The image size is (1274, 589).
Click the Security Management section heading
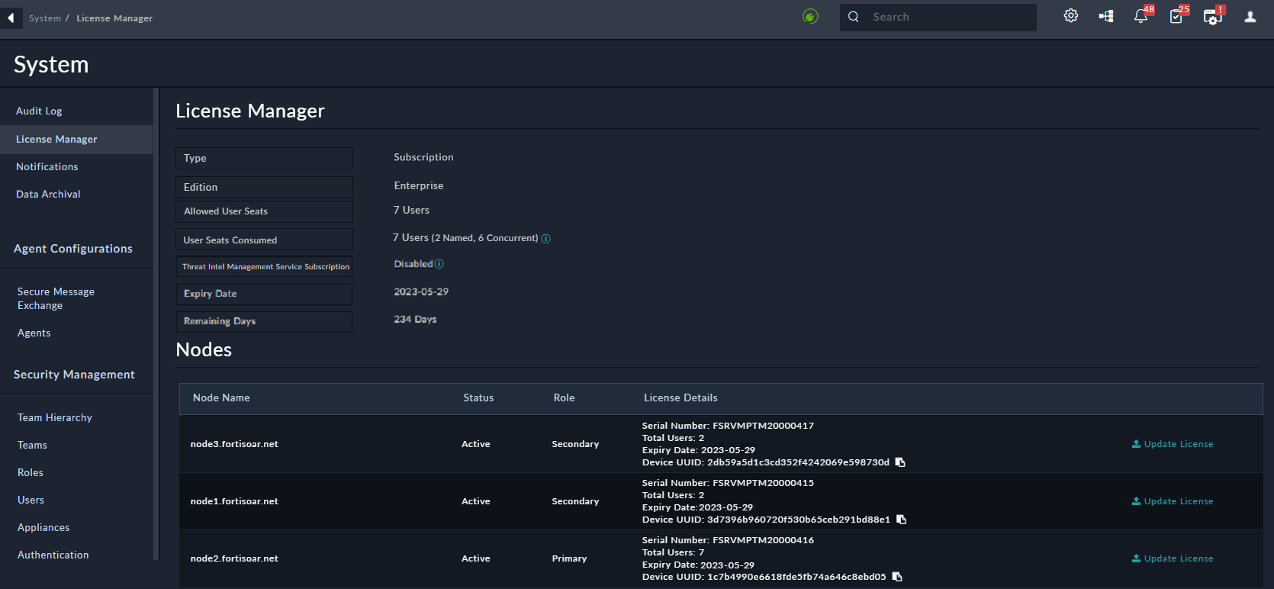point(74,375)
